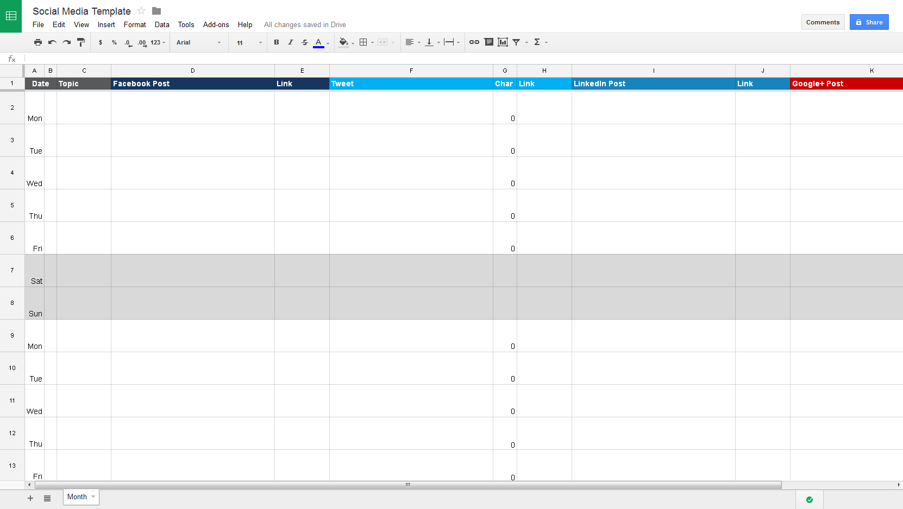Open the 123 number formats dropdown
Image resolution: width=903 pixels, height=509 pixels.
pyautogui.click(x=158, y=42)
